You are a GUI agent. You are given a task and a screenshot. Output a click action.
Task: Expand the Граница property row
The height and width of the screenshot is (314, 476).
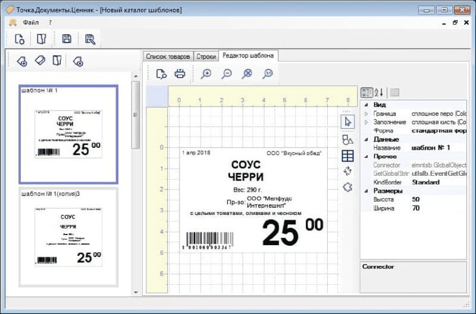366,113
